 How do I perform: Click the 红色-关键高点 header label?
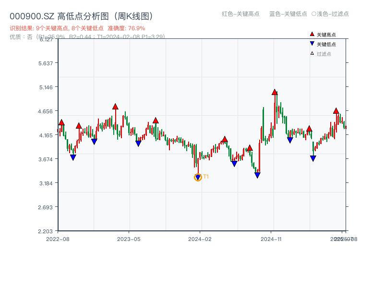240,14
